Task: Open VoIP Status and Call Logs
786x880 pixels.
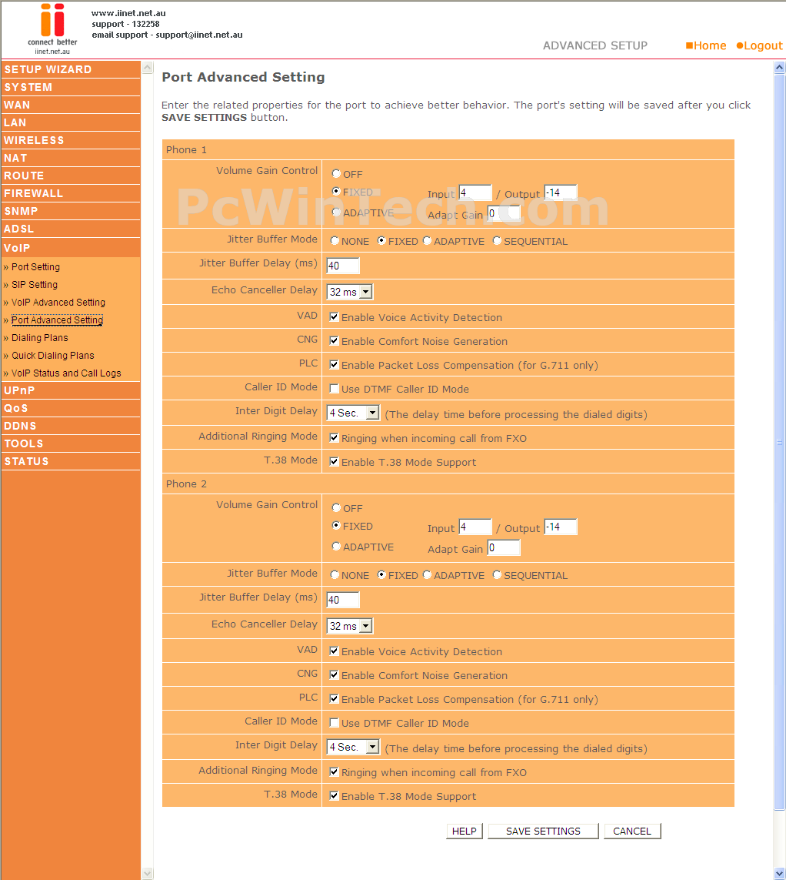Action: coord(66,373)
